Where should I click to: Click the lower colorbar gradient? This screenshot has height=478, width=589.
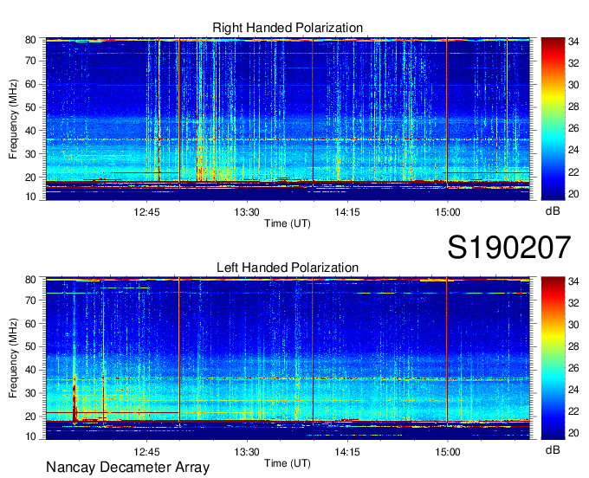(553, 358)
